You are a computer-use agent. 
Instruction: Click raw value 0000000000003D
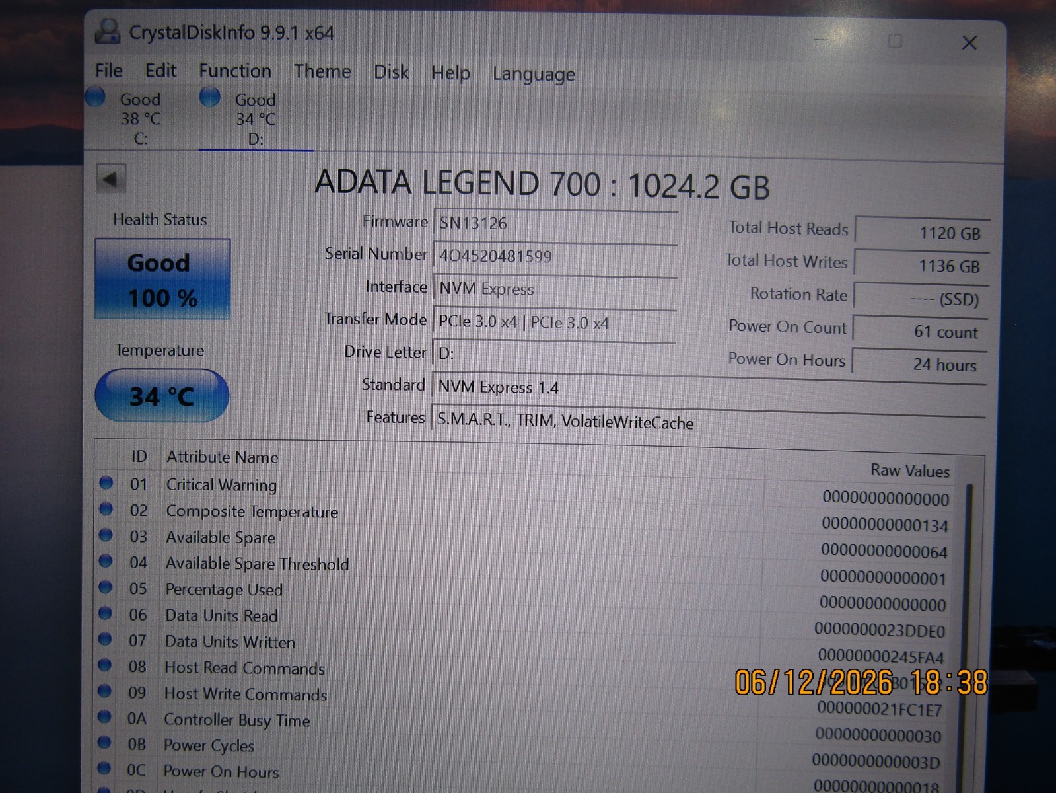point(876,761)
